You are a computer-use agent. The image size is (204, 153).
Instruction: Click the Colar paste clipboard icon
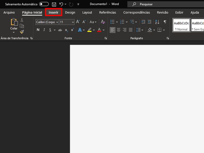(14, 22)
